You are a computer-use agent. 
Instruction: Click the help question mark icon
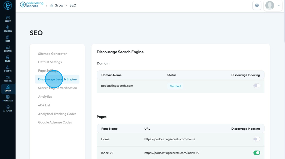click(257, 5)
